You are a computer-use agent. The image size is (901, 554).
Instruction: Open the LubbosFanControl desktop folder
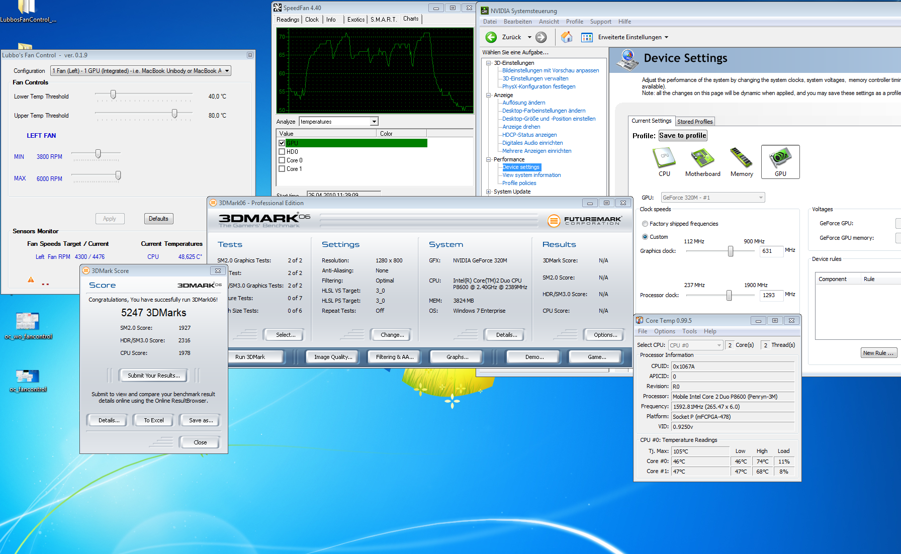[28, 12]
